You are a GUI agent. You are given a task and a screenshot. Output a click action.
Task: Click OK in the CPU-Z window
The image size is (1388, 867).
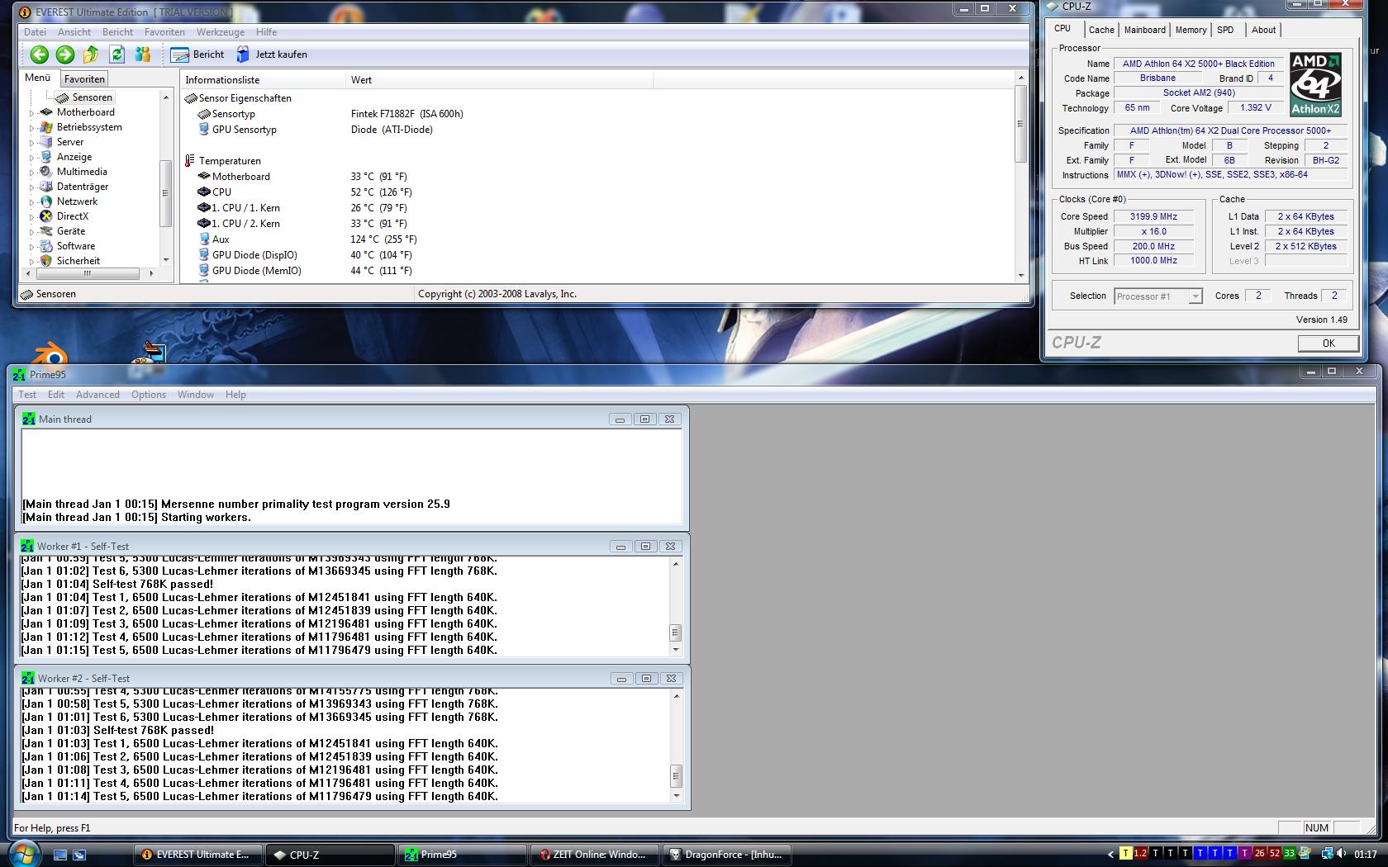pyautogui.click(x=1329, y=343)
